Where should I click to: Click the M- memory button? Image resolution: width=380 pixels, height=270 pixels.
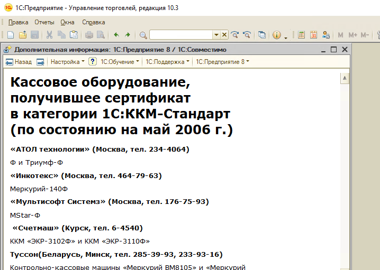tap(365, 35)
